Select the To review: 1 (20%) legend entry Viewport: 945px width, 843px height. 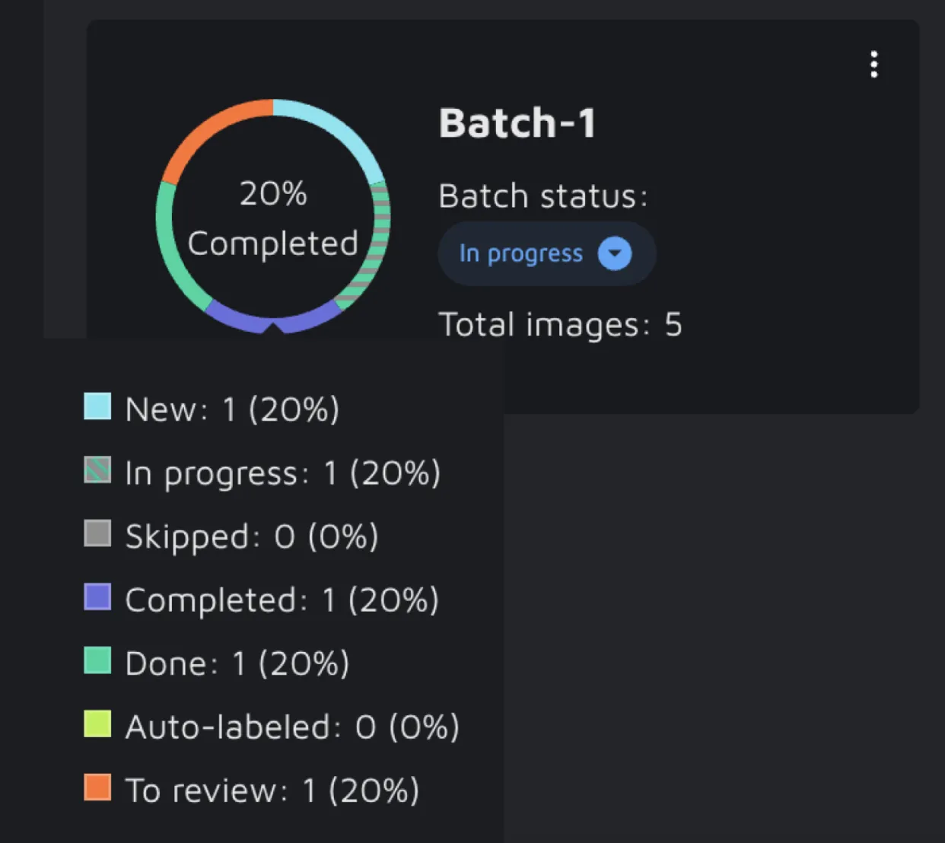pyautogui.click(x=272, y=791)
